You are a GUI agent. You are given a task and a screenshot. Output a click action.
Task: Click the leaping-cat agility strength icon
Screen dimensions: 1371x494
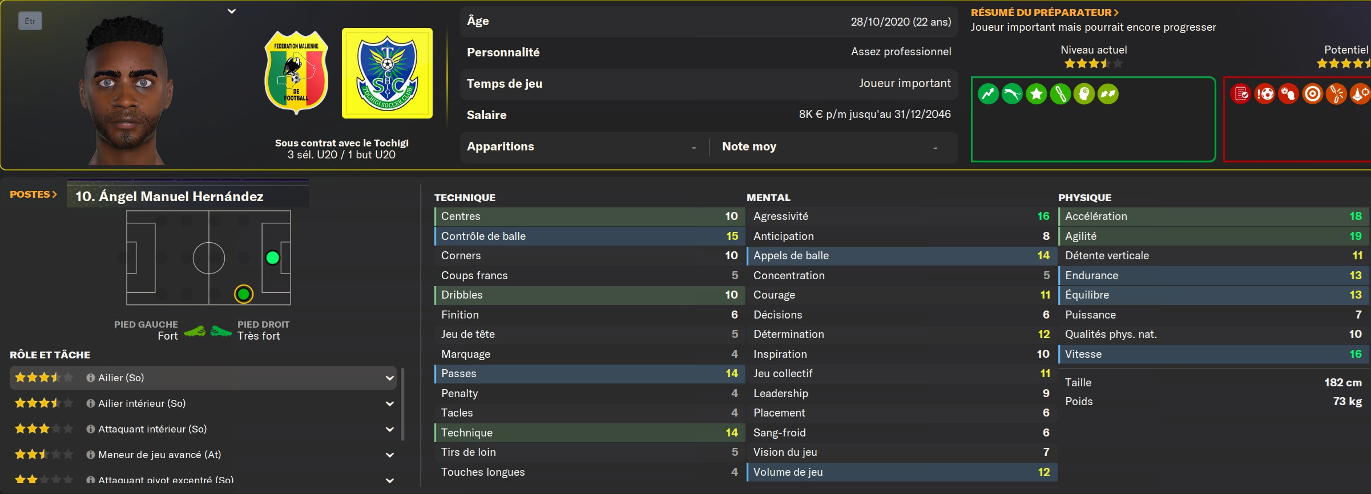1012,94
